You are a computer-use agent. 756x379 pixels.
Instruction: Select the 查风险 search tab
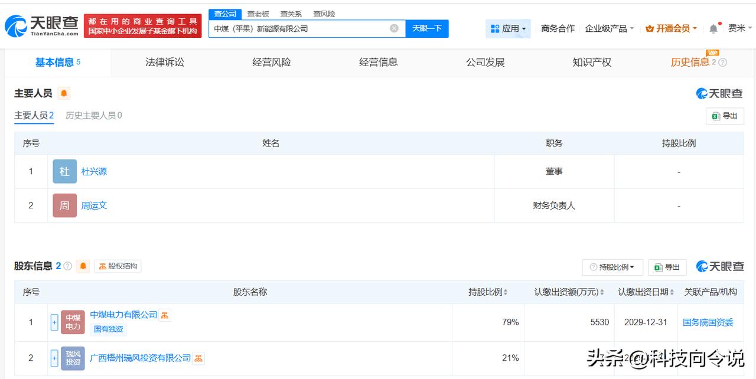click(324, 14)
